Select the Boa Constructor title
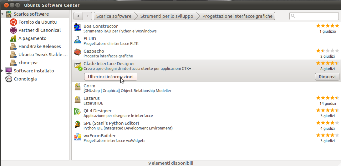The width and height of the screenshot is (341, 166). [x=101, y=26]
